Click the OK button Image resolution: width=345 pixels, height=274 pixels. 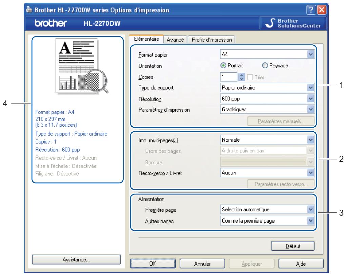pos(153,264)
